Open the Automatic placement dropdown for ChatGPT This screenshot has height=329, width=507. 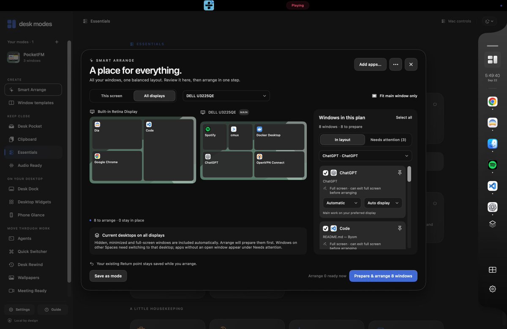tap(342, 203)
